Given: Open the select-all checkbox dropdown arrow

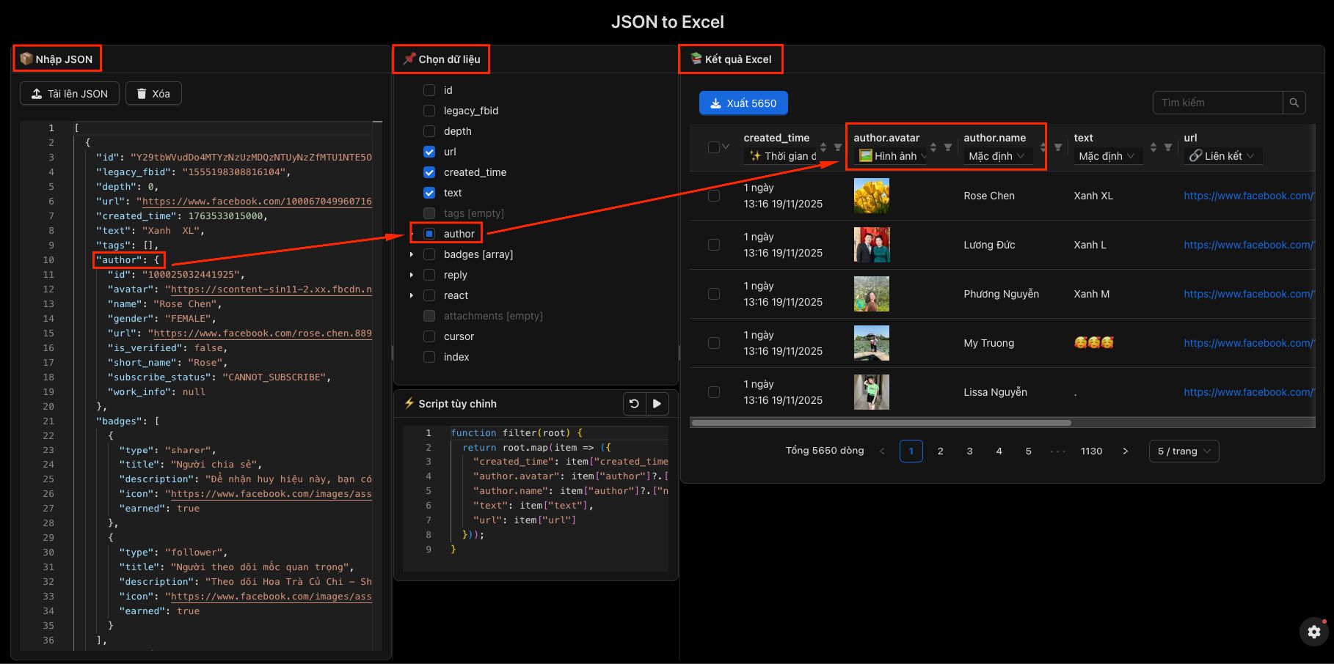Looking at the screenshot, I should click(x=726, y=147).
